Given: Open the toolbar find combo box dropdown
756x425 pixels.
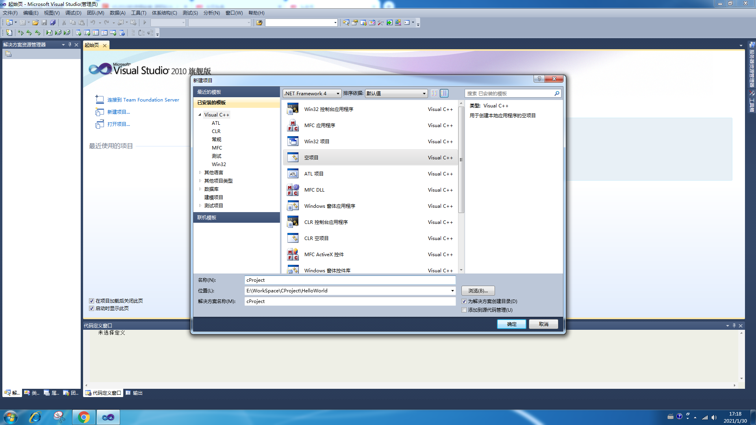Looking at the screenshot, I should pyautogui.click(x=335, y=23).
